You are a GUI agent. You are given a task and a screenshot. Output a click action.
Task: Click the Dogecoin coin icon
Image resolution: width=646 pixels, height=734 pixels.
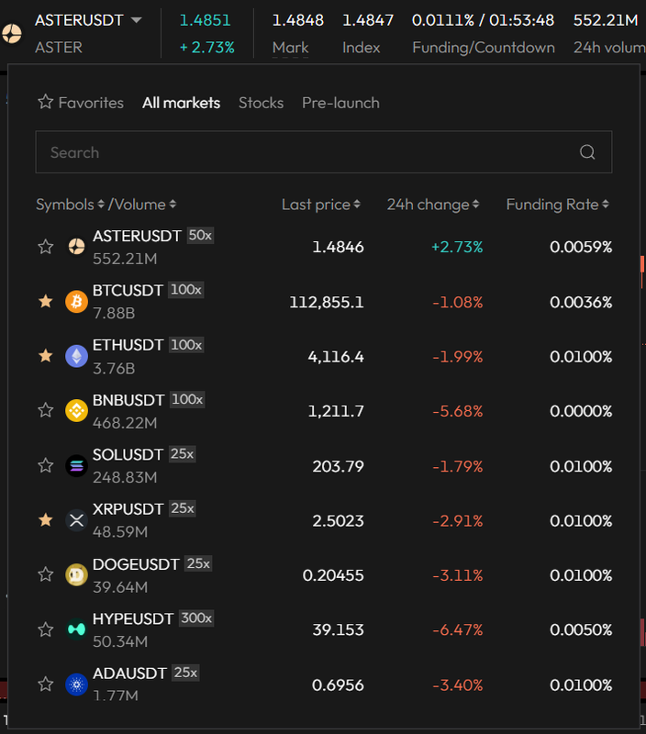(77, 574)
